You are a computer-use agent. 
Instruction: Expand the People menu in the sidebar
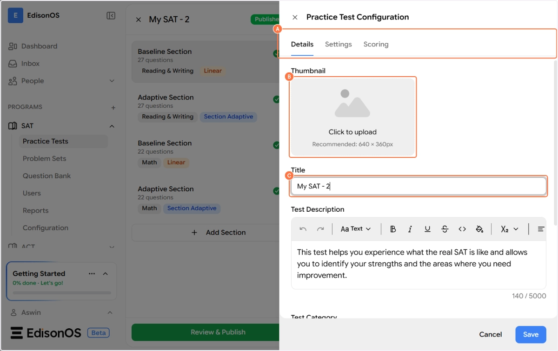[x=112, y=81]
